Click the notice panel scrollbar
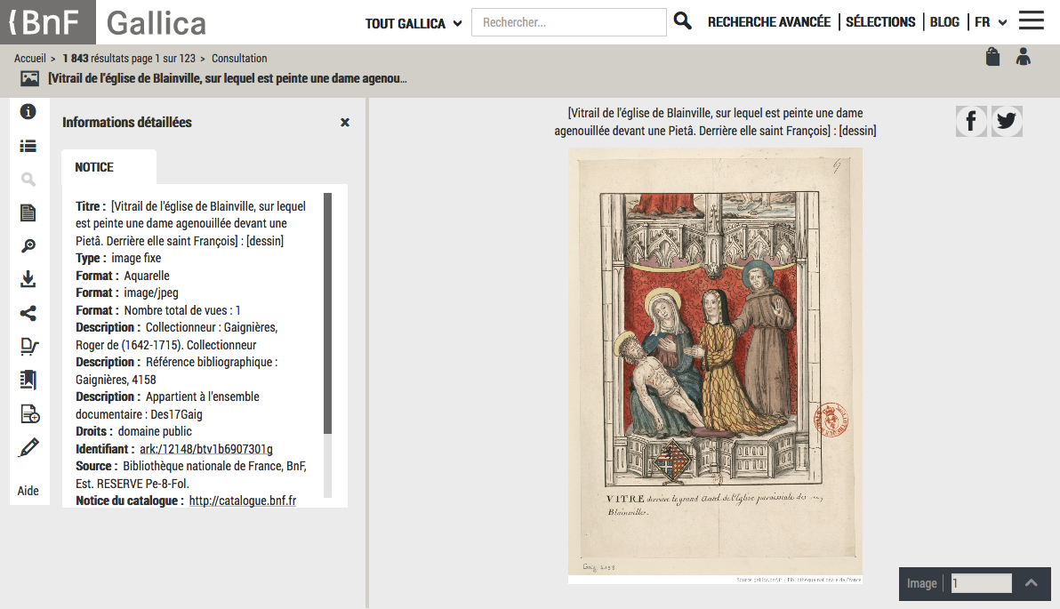Screen dimensions: 1060x609 click(x=328, y=313)
